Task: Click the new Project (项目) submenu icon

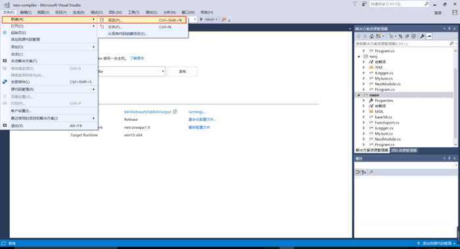Action: (x=102, y=20)
